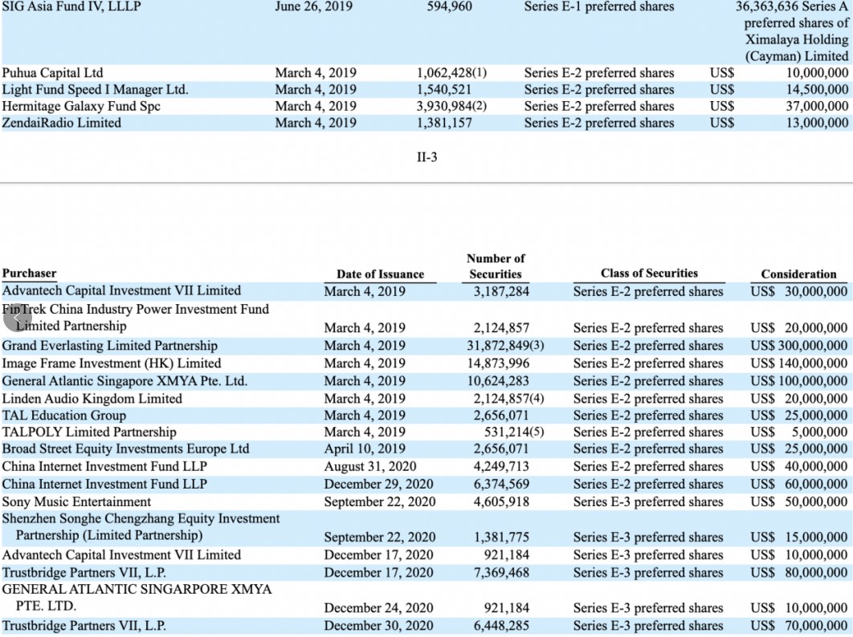
Task: Click the '531,214(5)' securities value
Action: (514, 432)
